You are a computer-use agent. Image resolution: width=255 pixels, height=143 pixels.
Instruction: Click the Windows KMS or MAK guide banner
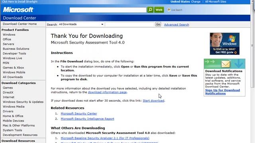pyautogui.click(x=225, y=44)
